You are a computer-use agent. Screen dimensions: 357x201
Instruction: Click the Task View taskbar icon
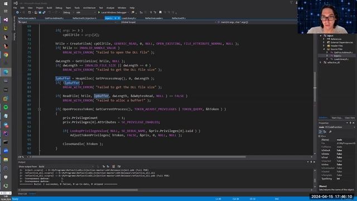[x=6, y=11]
